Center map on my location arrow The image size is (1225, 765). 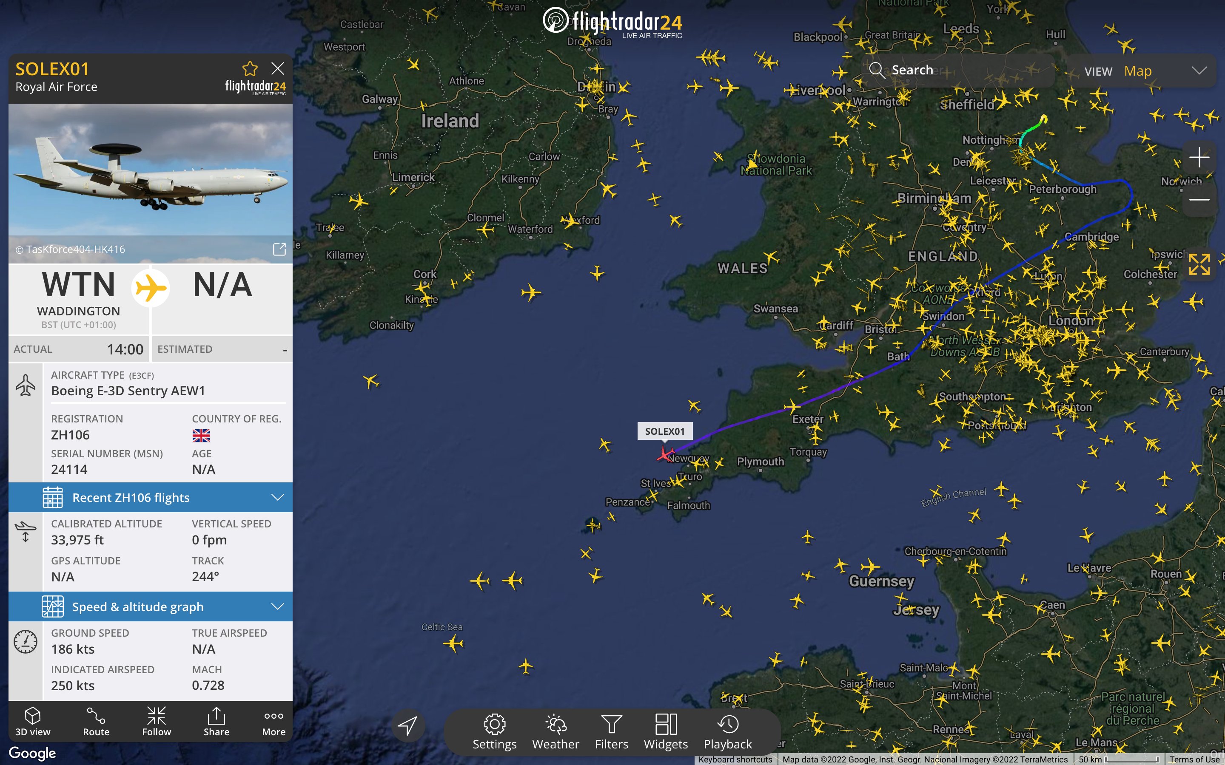tap(407, 725)
